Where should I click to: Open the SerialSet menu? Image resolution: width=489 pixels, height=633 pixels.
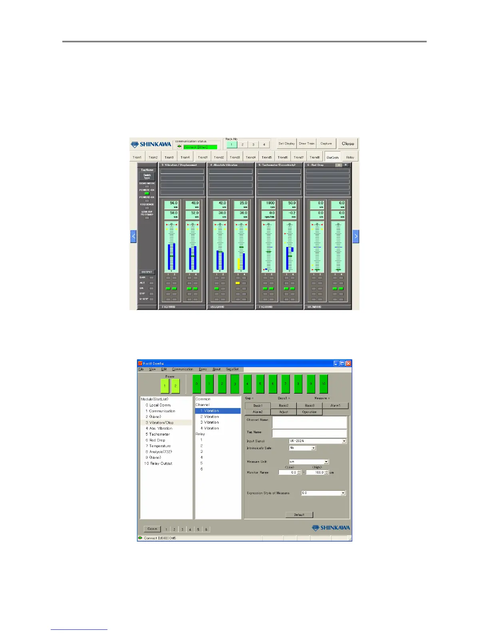232,369
